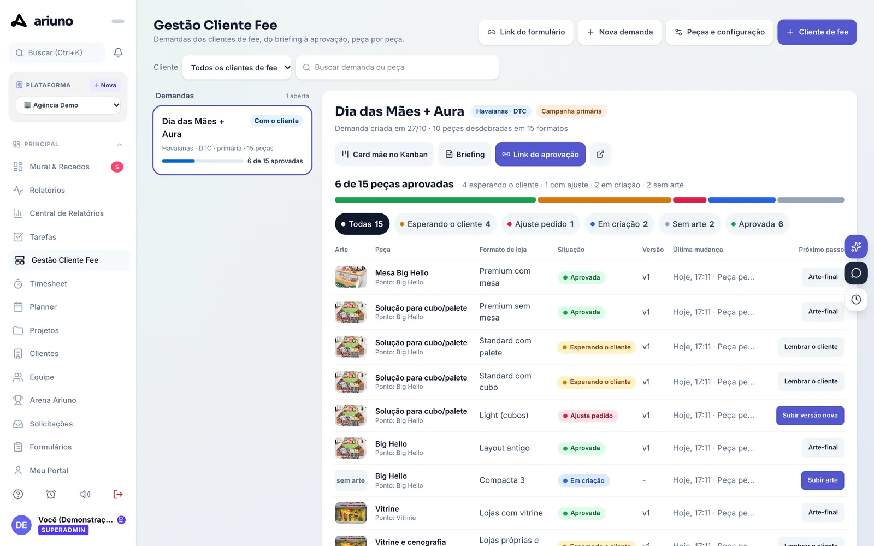Open the chat bubble floating button
The image size is (874, 546).
856,273
